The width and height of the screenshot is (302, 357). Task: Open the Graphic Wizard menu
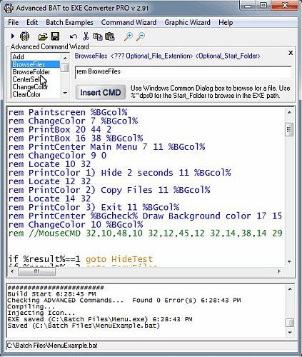point(187,23)
